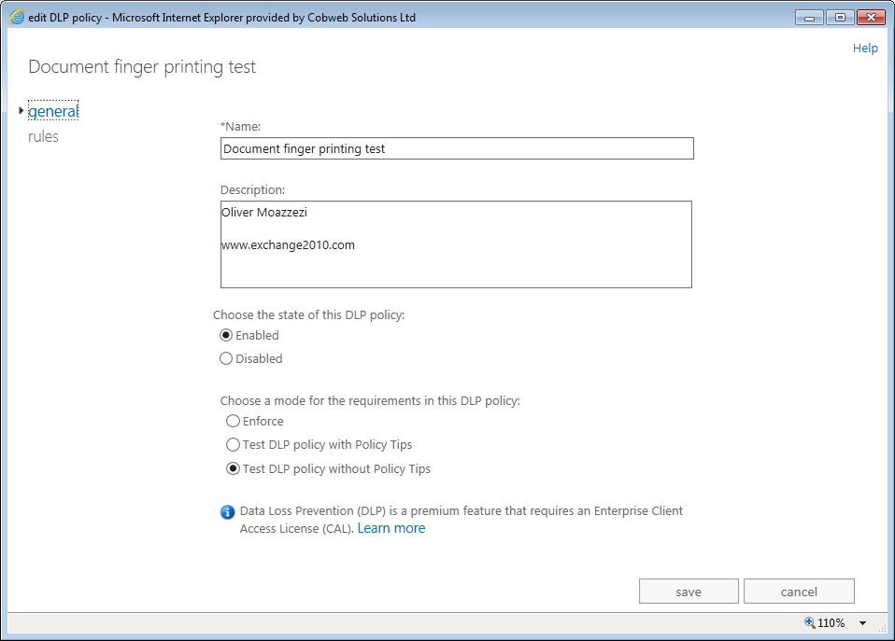Viewport: 895px width, 641px height.
Task: Save the DLP policy changes
Action: [689, 591]
